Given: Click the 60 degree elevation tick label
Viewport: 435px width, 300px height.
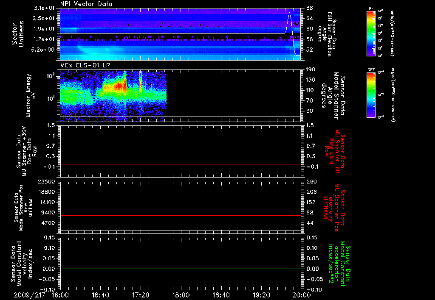Looking at the screenshot, I should coord(310,29).
